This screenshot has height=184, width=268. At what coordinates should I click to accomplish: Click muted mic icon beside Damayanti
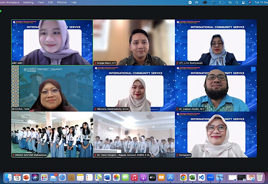[177, 155]
